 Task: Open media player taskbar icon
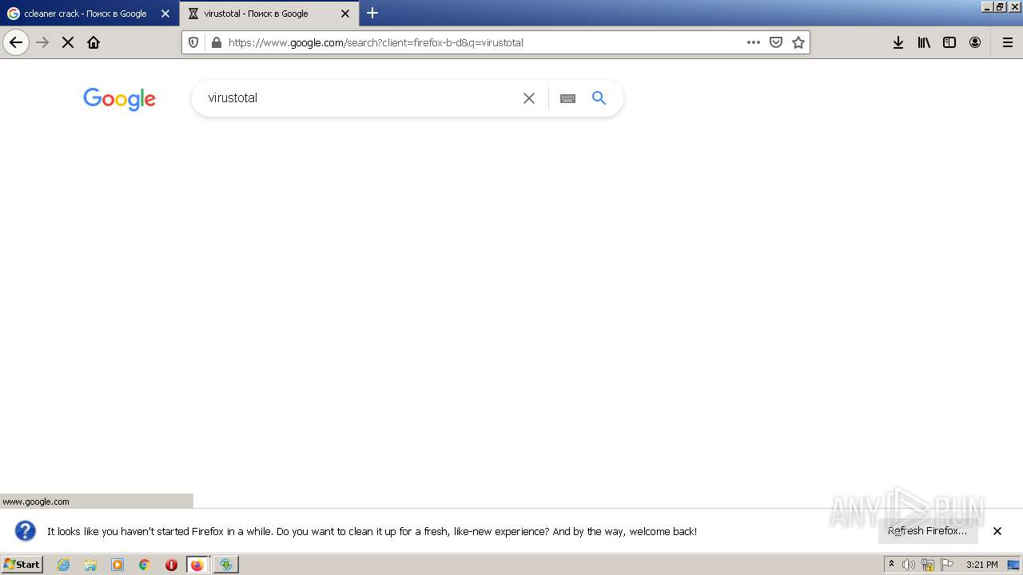[x=117, y=565]
